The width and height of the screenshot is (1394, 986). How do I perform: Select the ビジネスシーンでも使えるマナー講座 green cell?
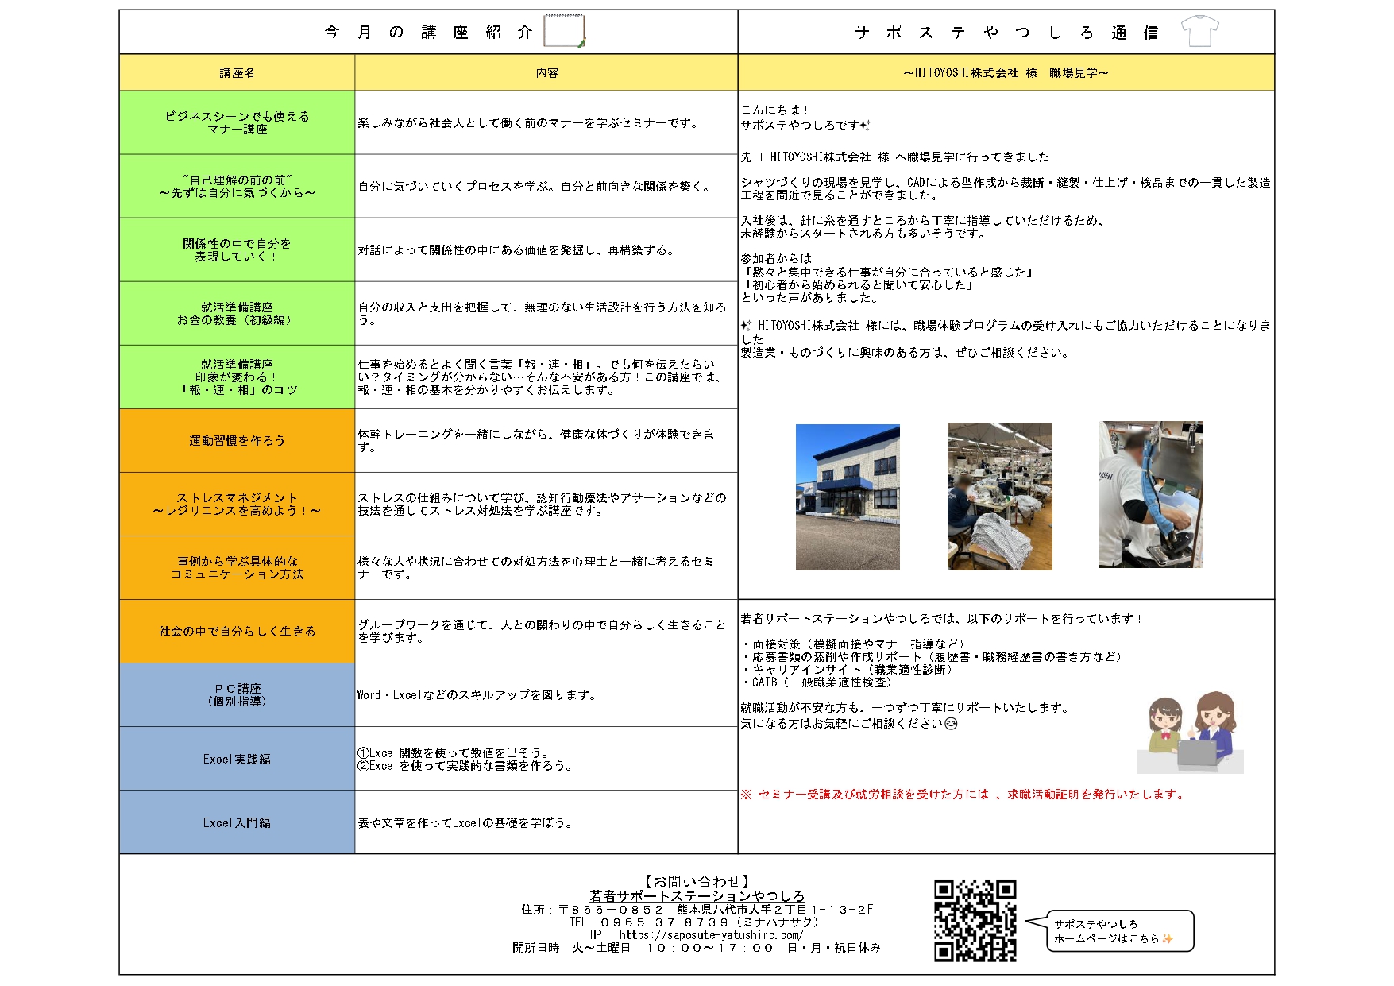tap(237, 122)
